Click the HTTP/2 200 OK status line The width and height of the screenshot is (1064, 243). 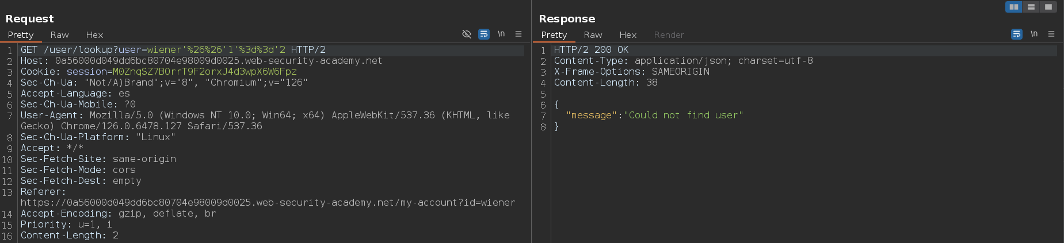tap(591, 50)
